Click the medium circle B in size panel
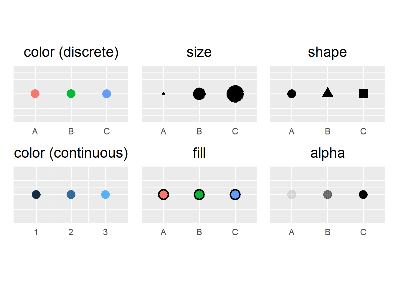Screen dimensions: 396x283 tap(199, 94)
